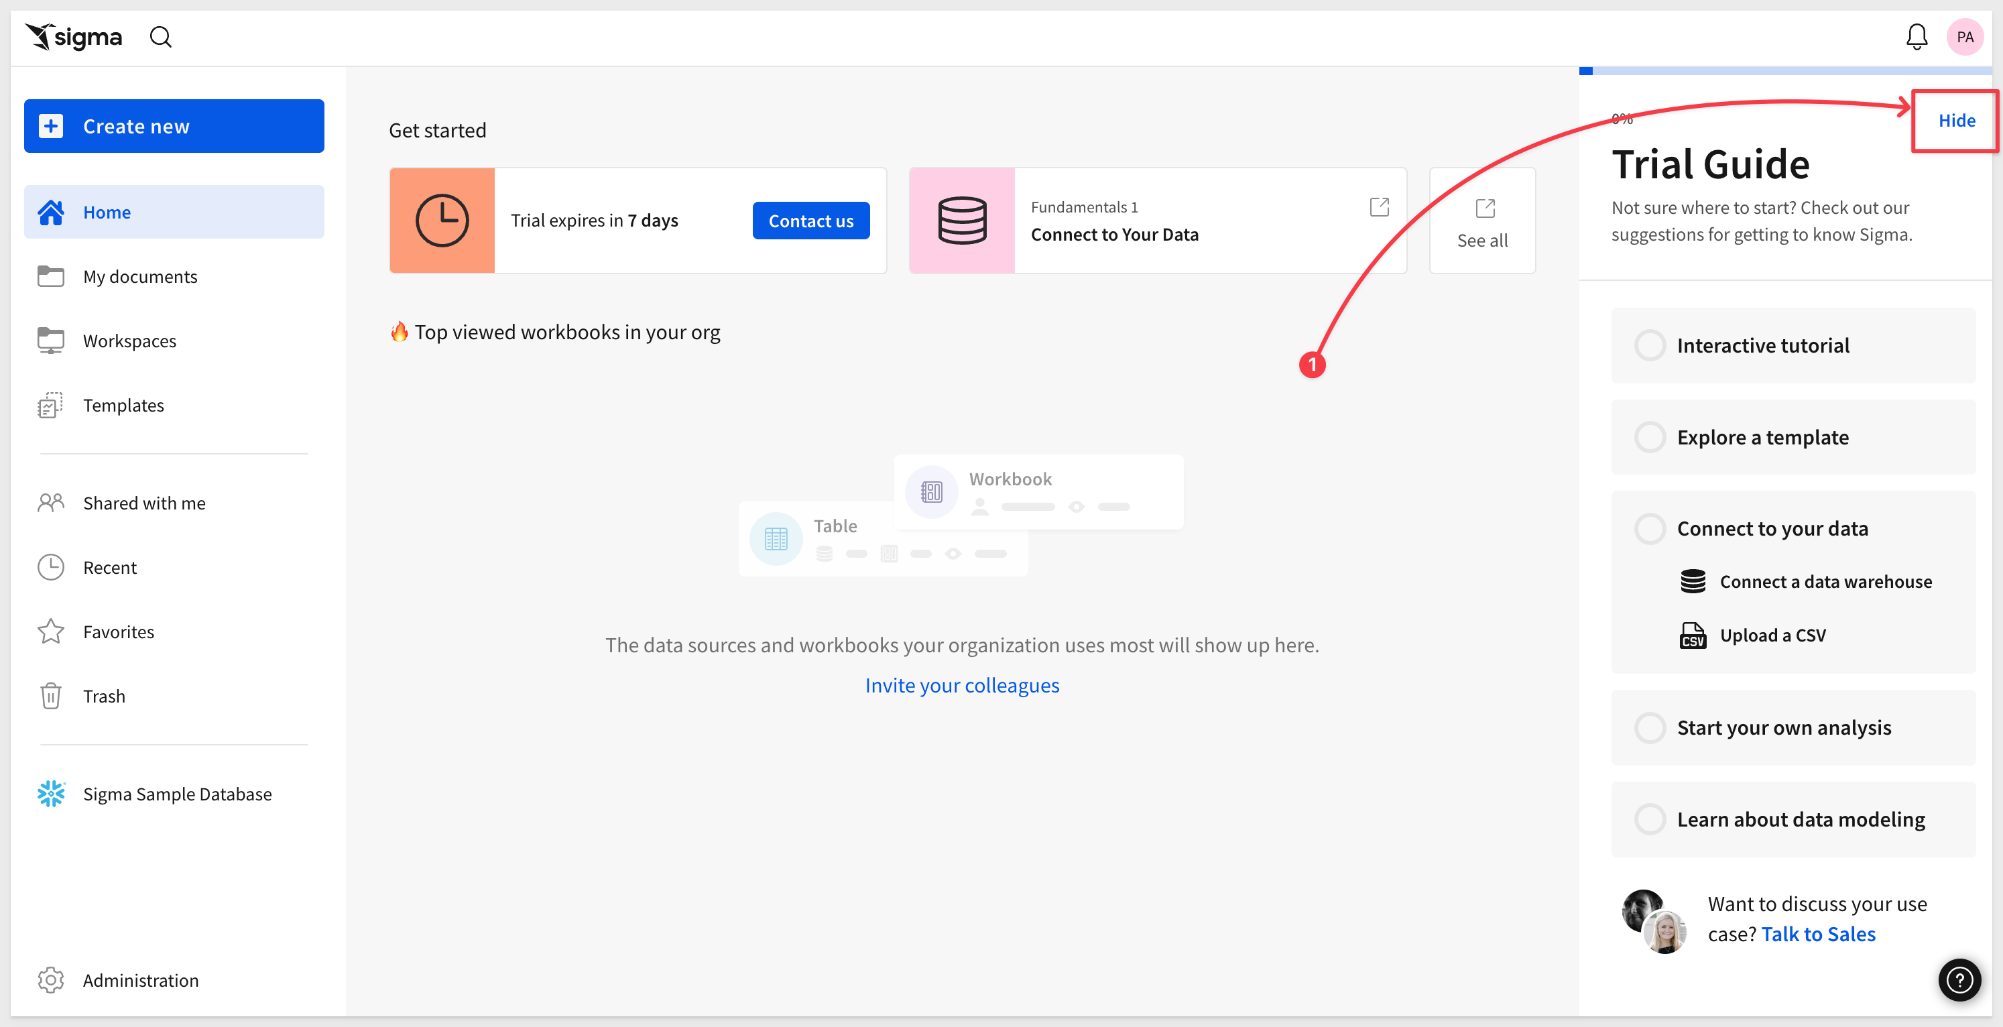Click the sales team avatars
Viewport: 2003px width, 1027px height.
point(1654,920)
